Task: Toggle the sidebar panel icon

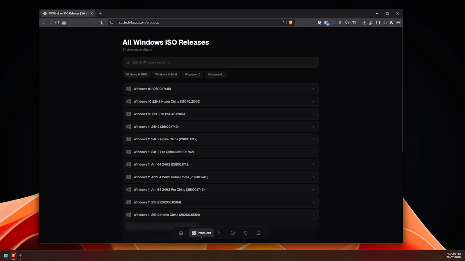Action: pos(378,22)
